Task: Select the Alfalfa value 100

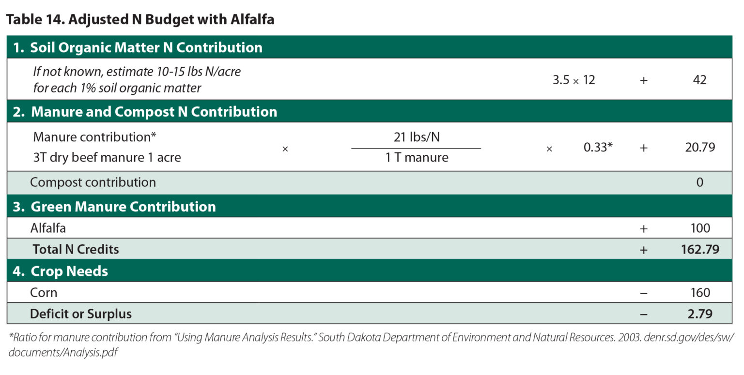Action: point(700,228)
